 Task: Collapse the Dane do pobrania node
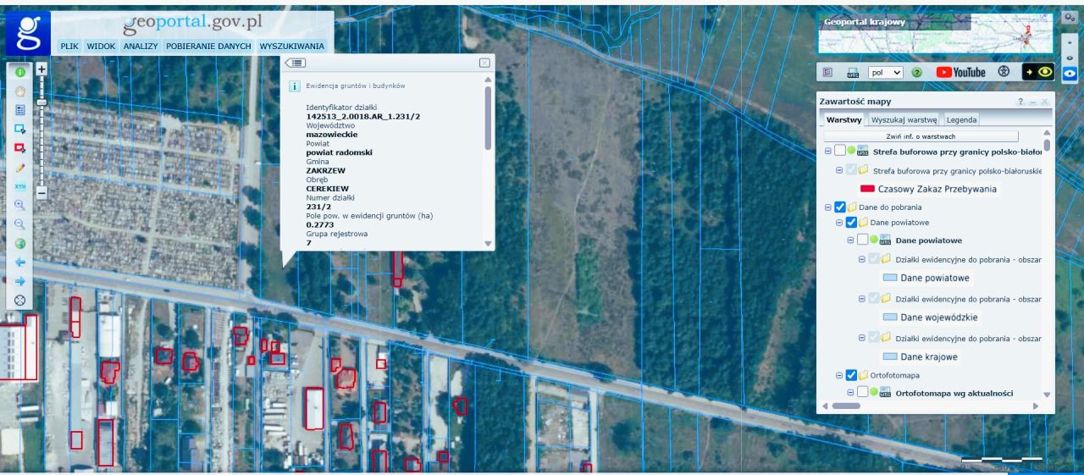click(827, 207)
